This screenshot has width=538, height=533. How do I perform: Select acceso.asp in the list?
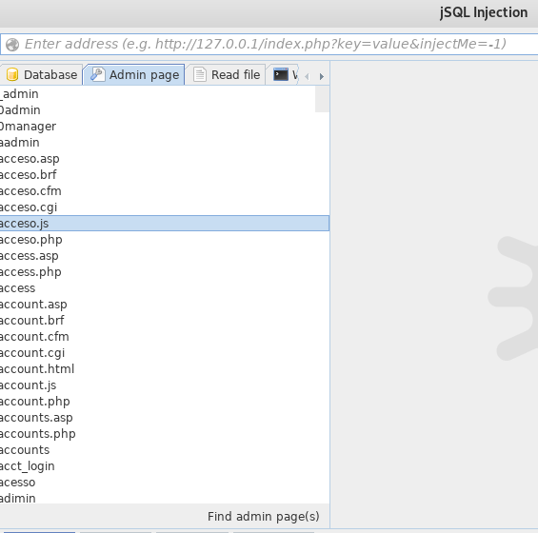coord(165,158)
